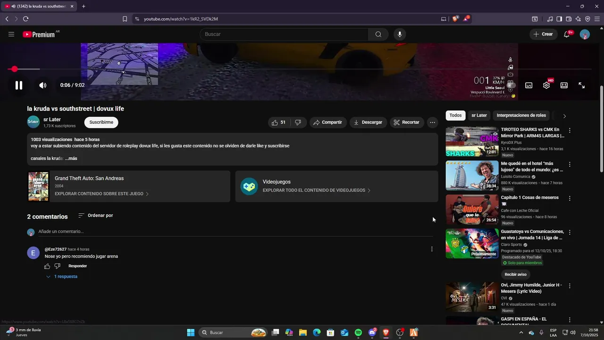Click the Recortar clip button

[407, 122]
